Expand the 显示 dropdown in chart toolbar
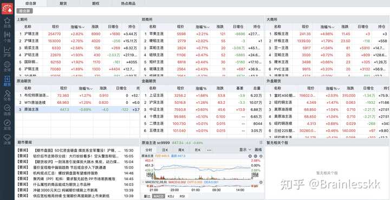The image size is (390, 200). pyautogui.click(x=245, y=150)
